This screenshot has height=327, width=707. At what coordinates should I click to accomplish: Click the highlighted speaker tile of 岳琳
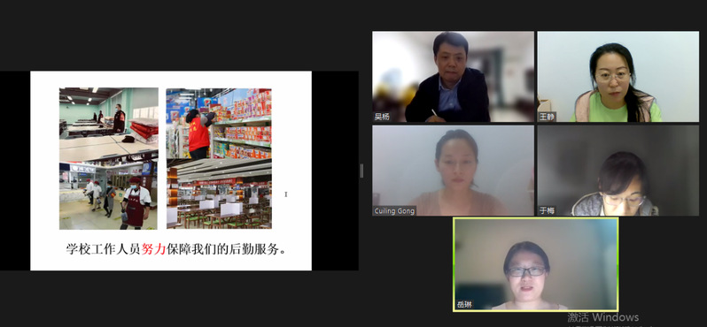pyautogui.click(x=536, y=264)
